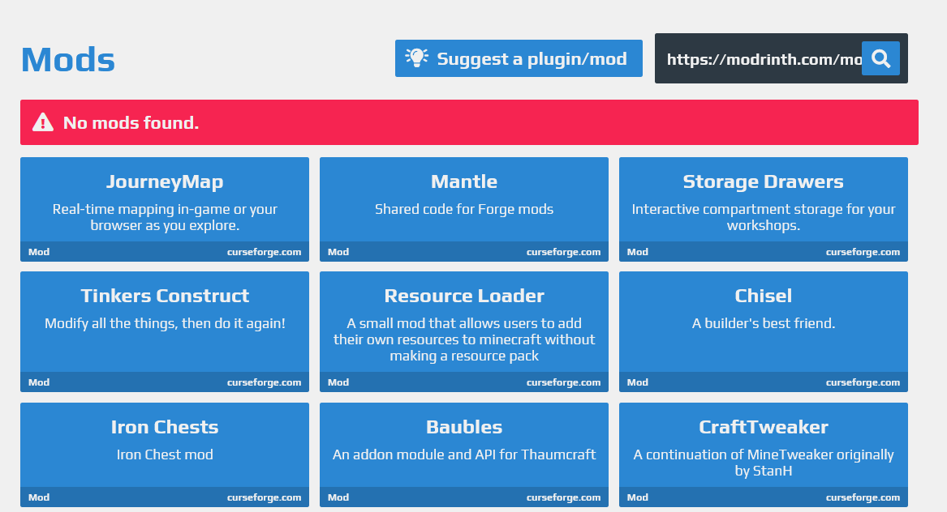Viewport: 947px width, 512px height.
Task: Open the Resource Loader mod card
Action: click(464, 331)
